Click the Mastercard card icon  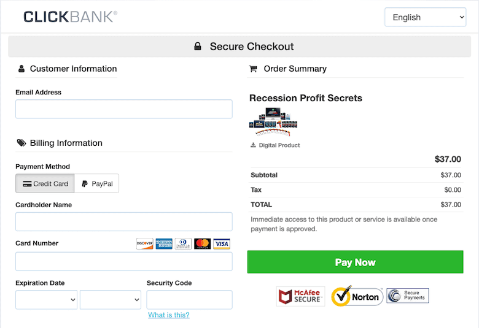tap(202, 244)
